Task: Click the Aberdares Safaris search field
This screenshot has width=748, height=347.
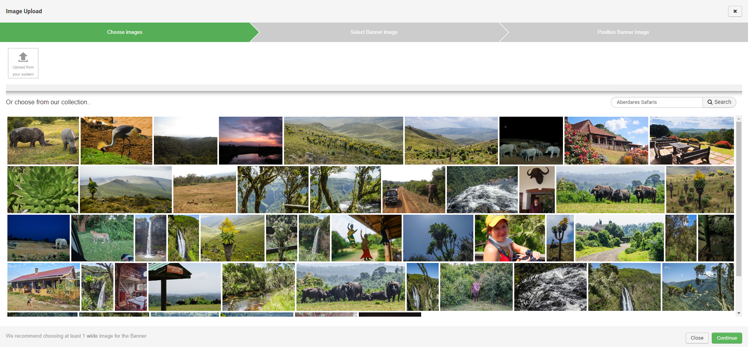Action: pos(656,102)
